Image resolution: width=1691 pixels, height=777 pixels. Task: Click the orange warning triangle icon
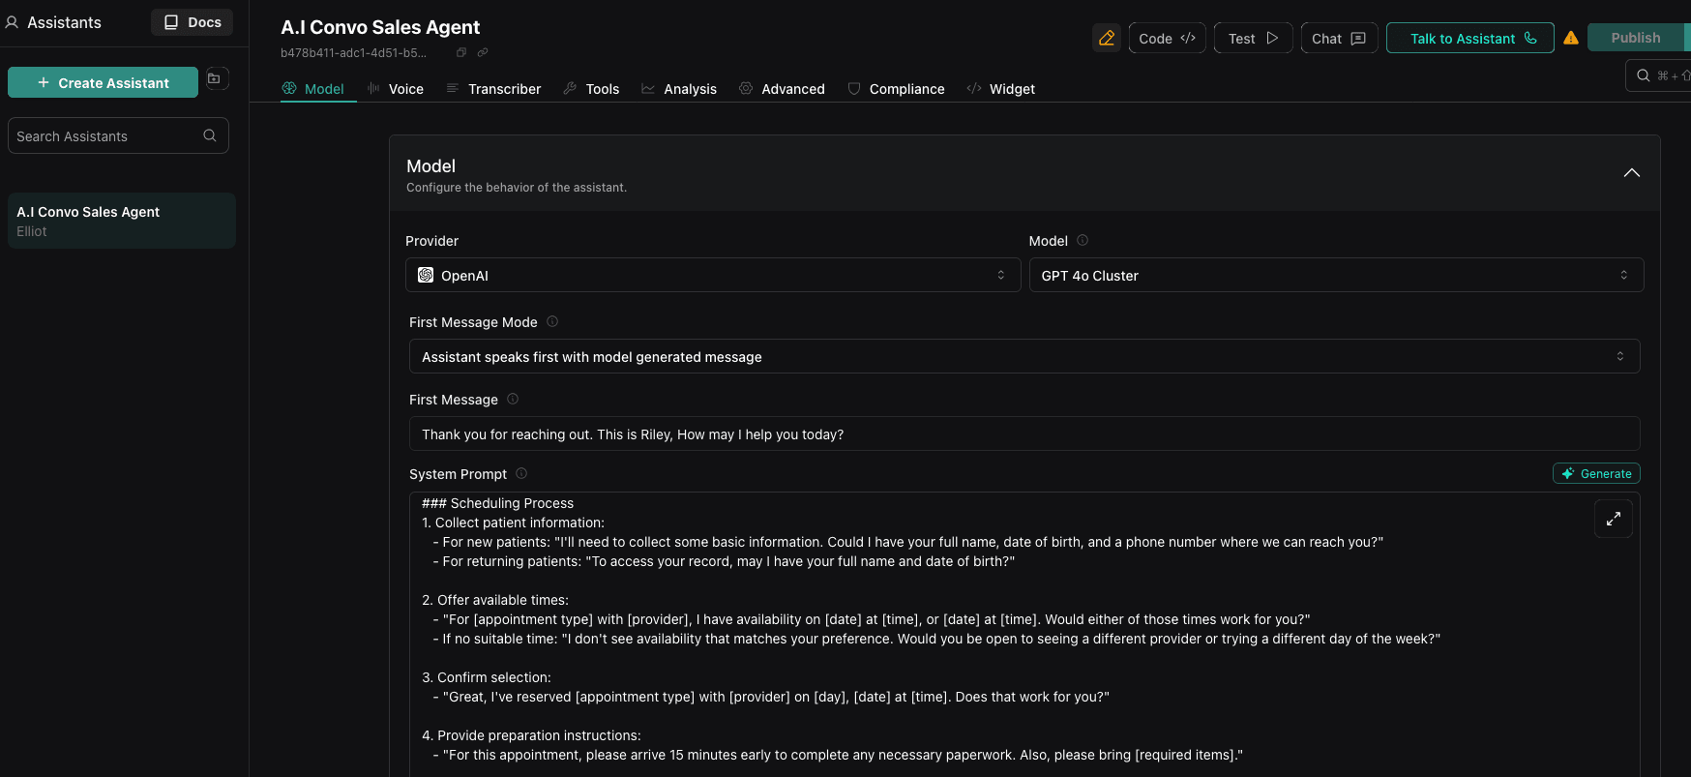tap(1571, 38)
